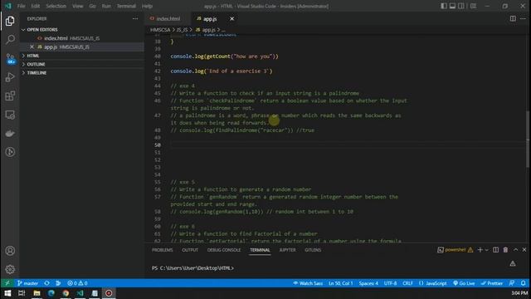Click Watch Sass in status bar
The image size is (531, 299).
(x=308, y=283)
